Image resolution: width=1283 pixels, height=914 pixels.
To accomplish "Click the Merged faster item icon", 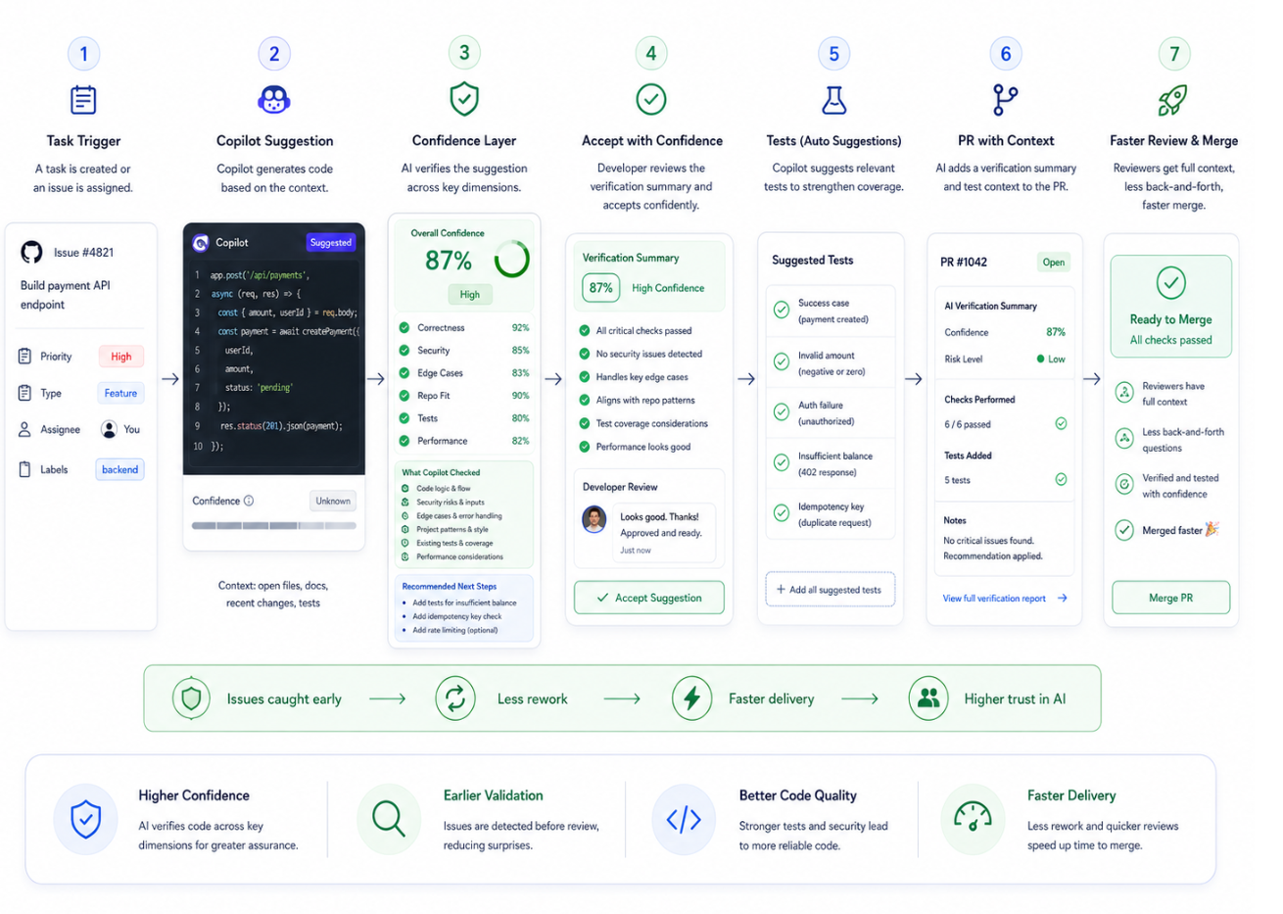I will (1125, 530).
